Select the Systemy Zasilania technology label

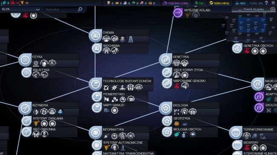pyautogui.click(x=48, y=118)
